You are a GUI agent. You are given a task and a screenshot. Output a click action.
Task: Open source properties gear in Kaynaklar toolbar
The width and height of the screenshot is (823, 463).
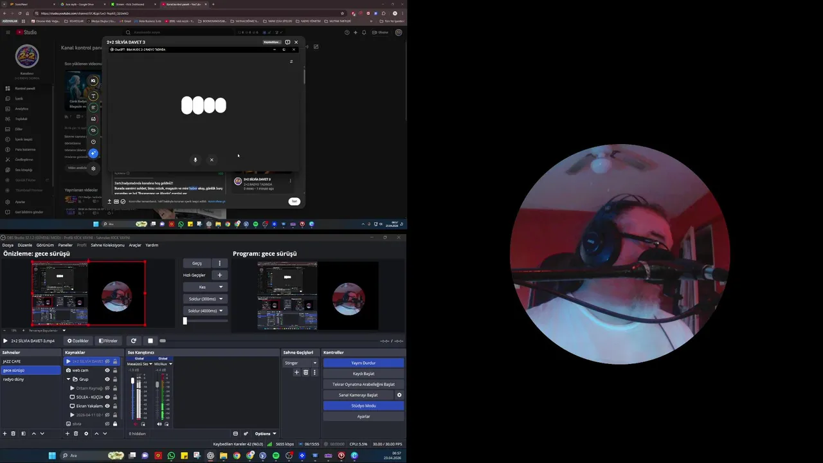click(86, 433)
